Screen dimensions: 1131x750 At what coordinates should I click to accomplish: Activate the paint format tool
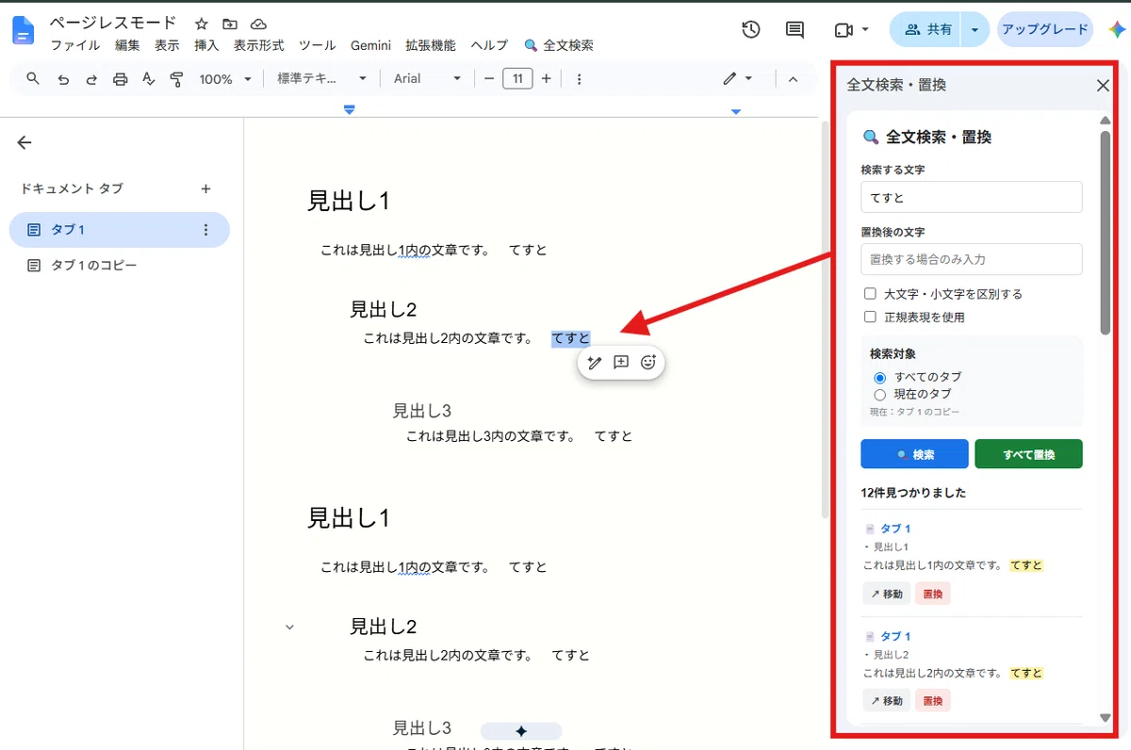coord(176,79)
